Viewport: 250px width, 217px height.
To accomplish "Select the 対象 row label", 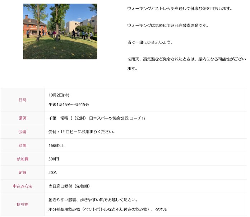I will 22,146.
